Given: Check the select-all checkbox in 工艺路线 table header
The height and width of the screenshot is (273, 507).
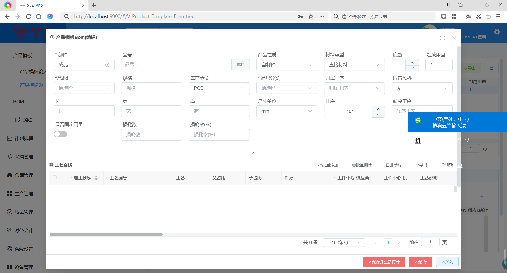Looking at the screenshot, I should click(55, 177).
